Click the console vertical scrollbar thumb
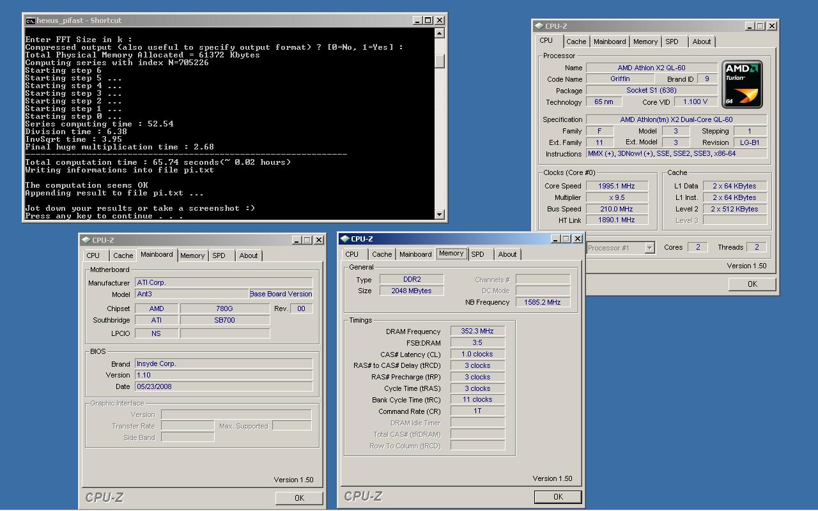 click(439, 61)
